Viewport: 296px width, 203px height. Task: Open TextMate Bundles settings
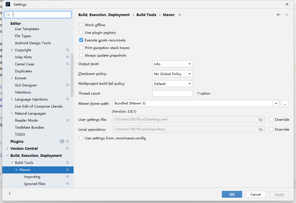(x=29, y=128)
